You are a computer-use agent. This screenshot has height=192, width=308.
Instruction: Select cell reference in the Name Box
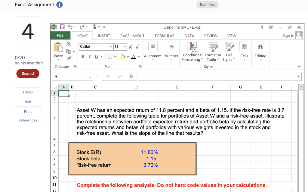click(72, 77)
